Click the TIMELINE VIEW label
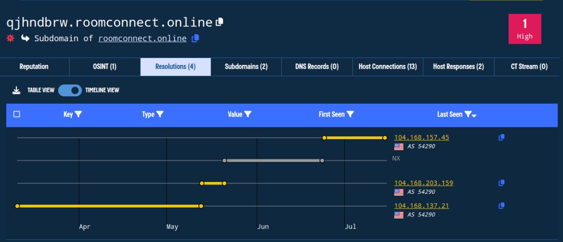The width and height of the screenshot is (563, 242). click(102, 90)
